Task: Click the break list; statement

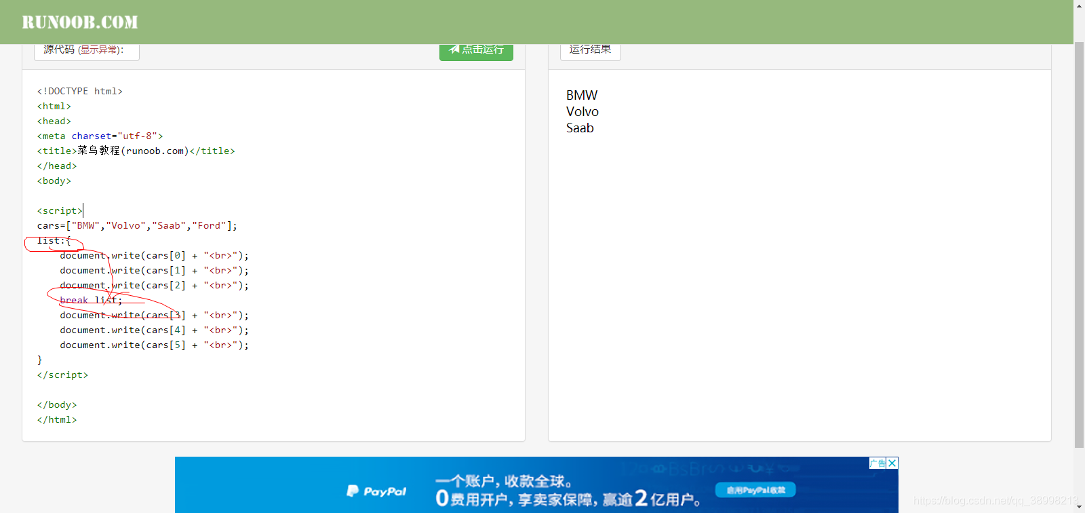Action: pyautogui.click(x=91, y=300)
